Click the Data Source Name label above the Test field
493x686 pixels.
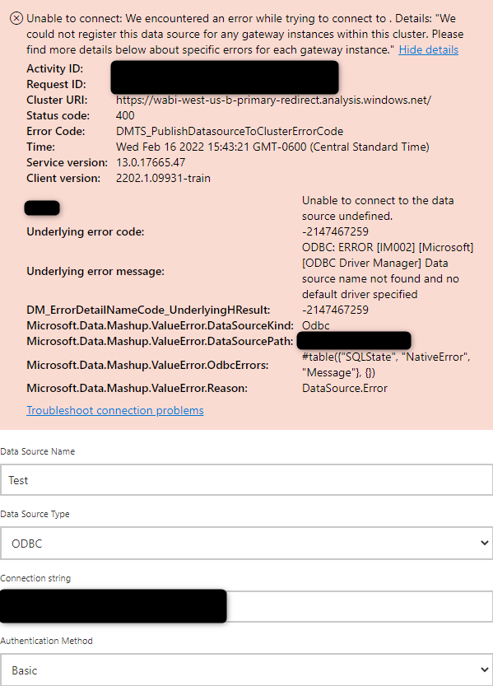pos(38,451)
